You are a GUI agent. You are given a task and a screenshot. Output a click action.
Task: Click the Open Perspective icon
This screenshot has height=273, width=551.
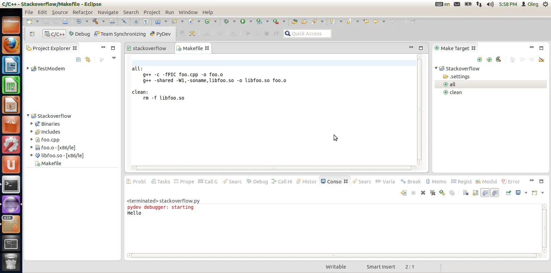pos(32,34)
